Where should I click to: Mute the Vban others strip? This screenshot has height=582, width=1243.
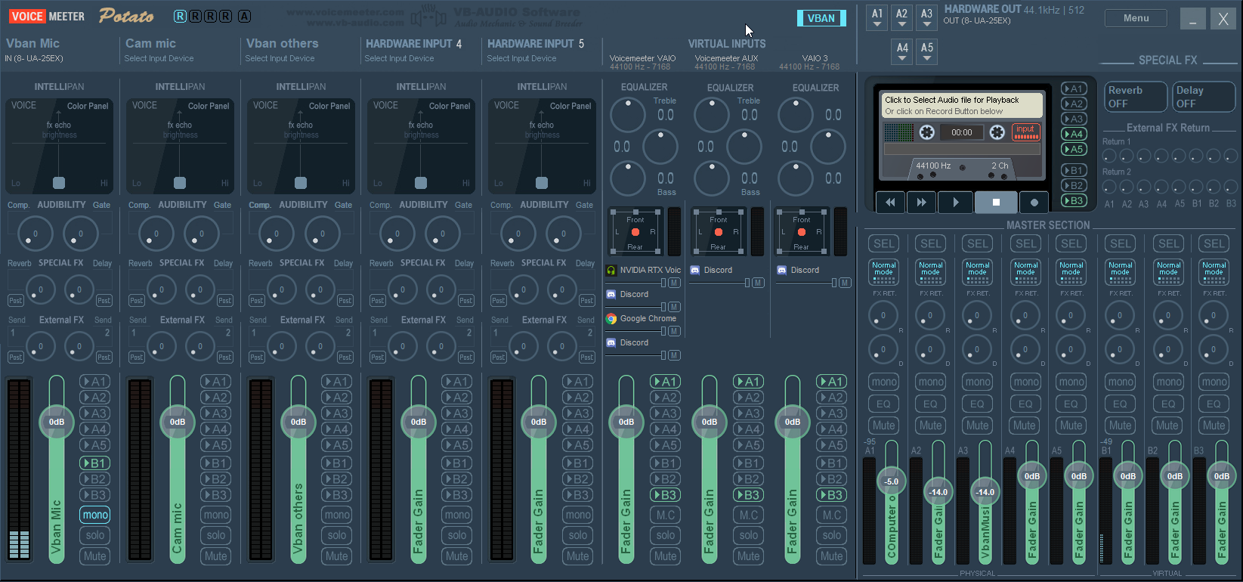click(337, 556)
